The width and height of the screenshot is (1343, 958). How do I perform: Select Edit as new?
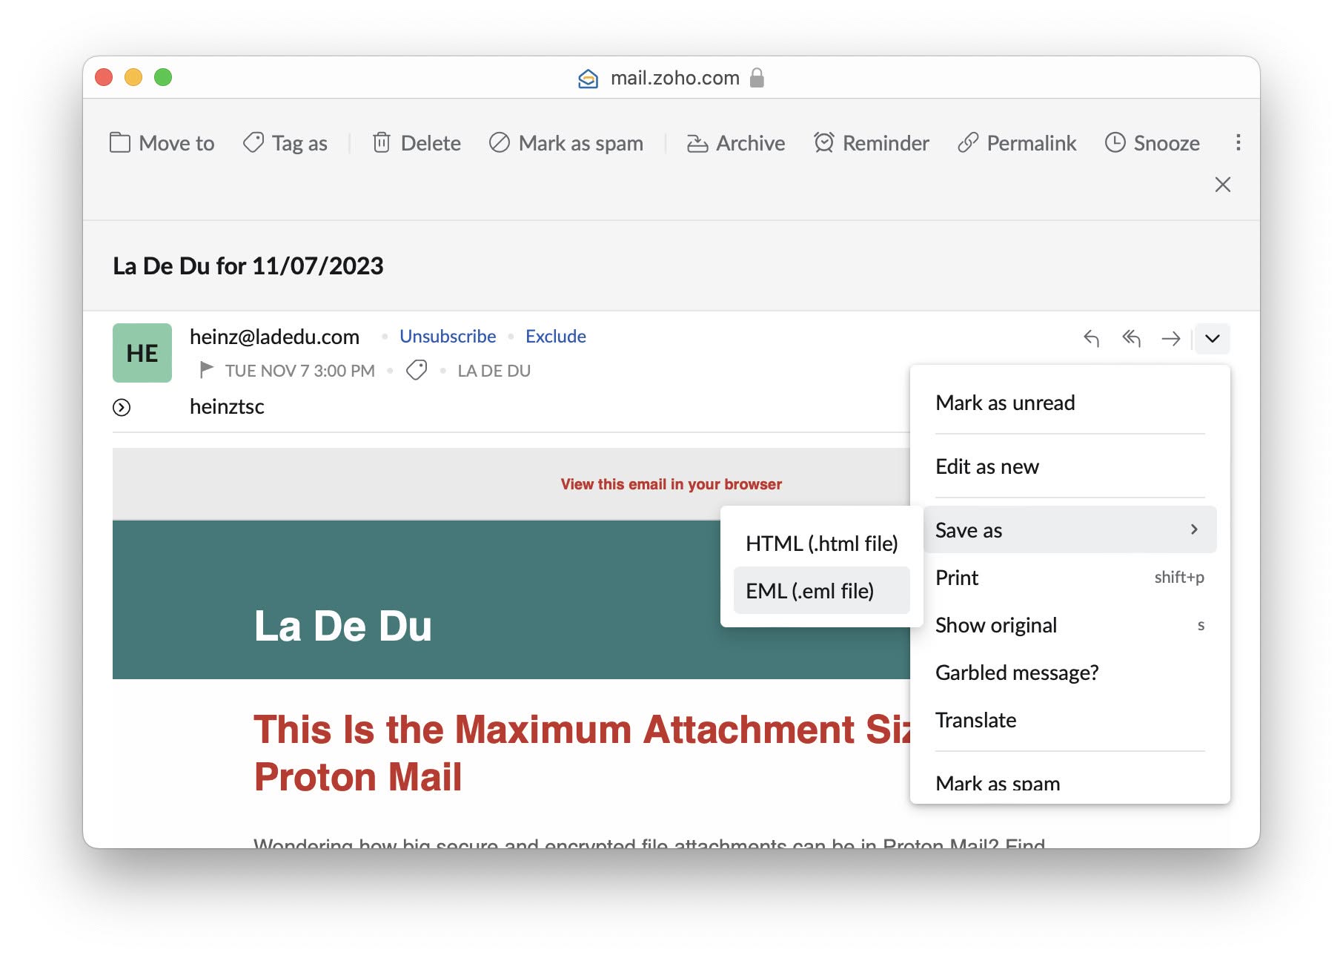tap(1070, 466)
